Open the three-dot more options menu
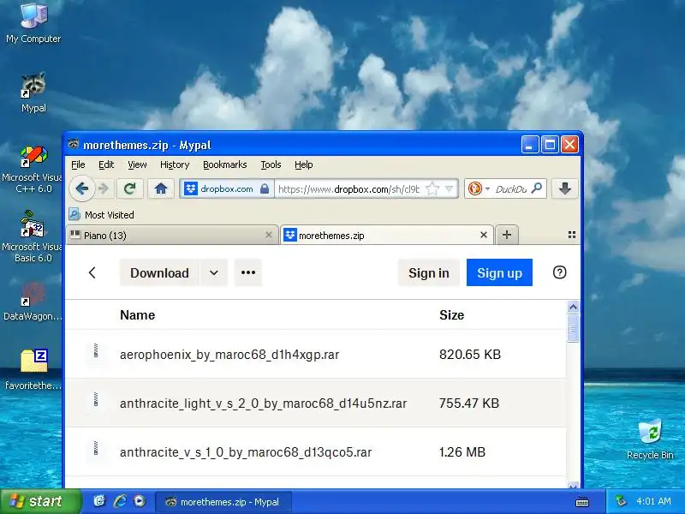 tap(248, 272)
